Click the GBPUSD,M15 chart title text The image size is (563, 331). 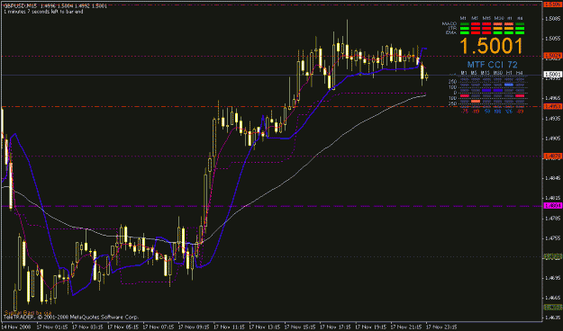pyautogui.click(x=21, y=6)
